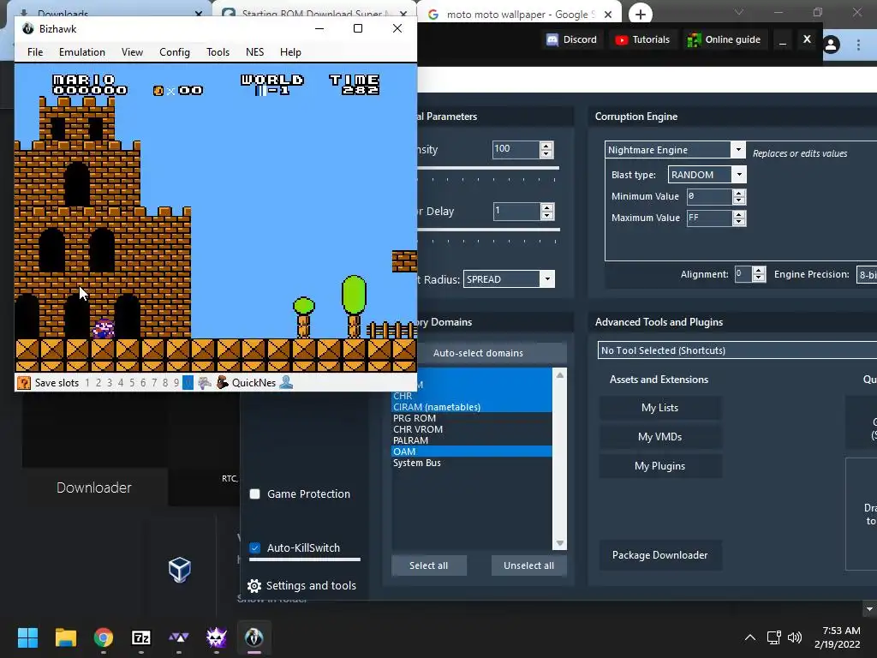Click Select all domains button

click(x=428, y=565)
